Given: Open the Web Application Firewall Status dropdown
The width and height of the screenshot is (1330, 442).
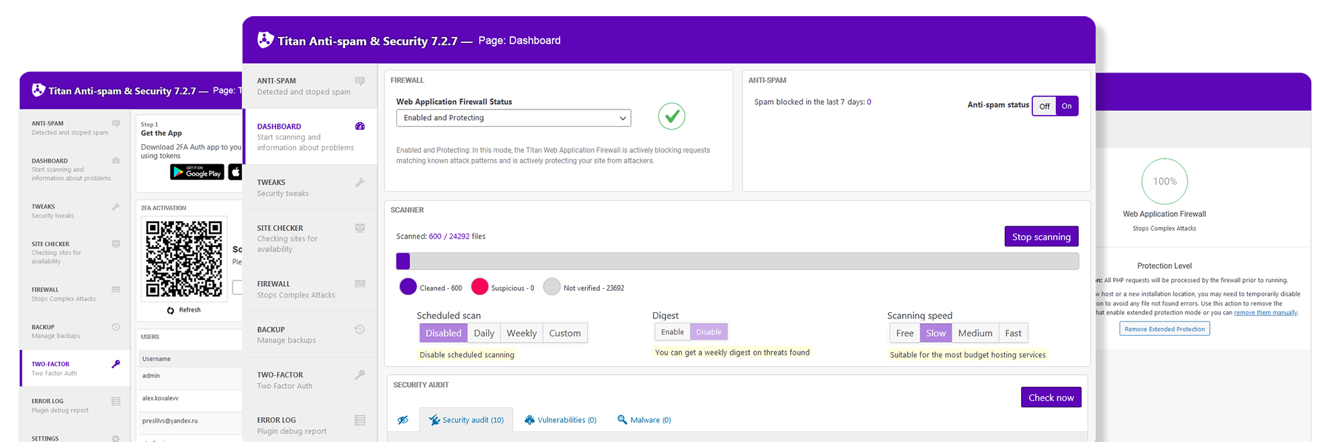Looking at the screenshot, I should (513, 118).
